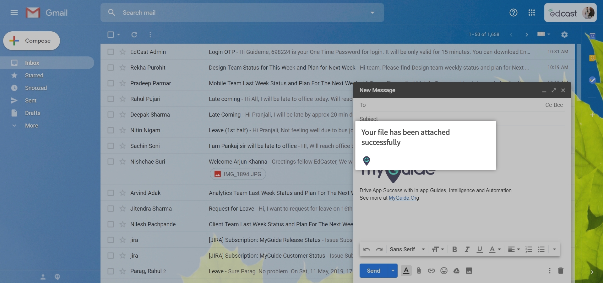
Task: Insert a bulleted list
Action: click(541, 249)
